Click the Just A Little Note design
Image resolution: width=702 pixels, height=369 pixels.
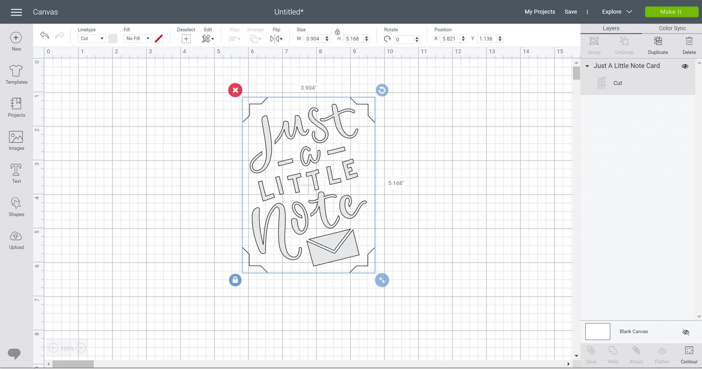point(308,185)
